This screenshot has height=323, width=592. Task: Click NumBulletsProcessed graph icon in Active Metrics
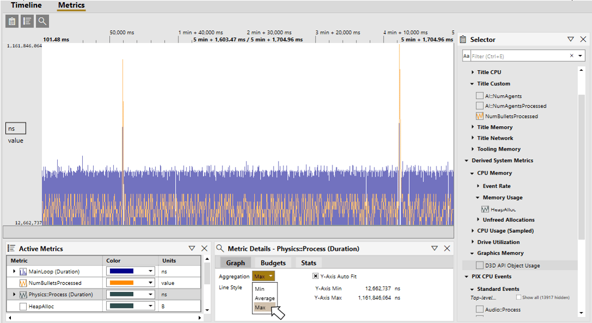point(23,283)
